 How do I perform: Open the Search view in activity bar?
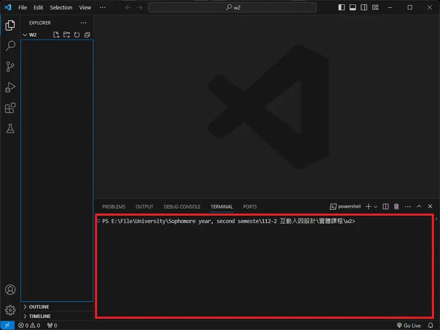(10, 46)
